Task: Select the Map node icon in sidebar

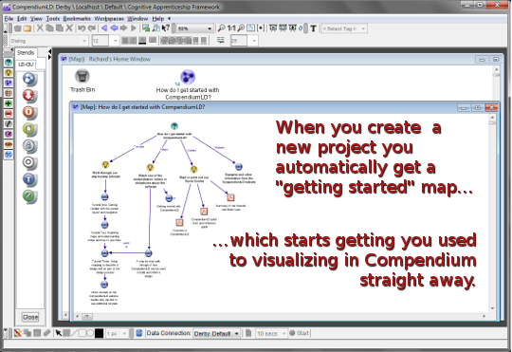Action: click(x=9, y=83)
